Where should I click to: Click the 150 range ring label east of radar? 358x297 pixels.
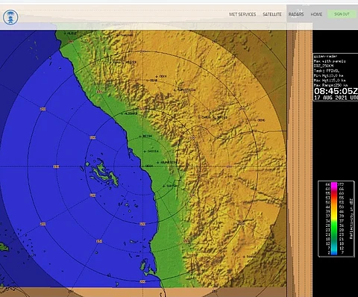(229, 166)
